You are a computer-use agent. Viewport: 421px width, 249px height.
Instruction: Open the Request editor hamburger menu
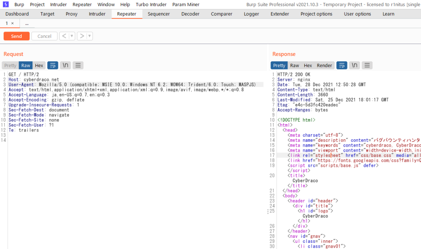click(x=78, y=65)
